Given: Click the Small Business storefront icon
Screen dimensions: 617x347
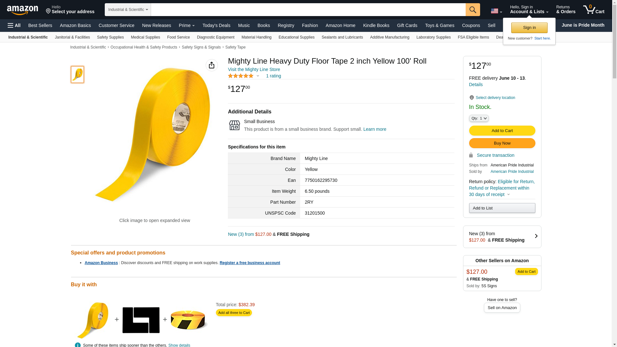Looking at the screenshot, I should tap(234, 125).
